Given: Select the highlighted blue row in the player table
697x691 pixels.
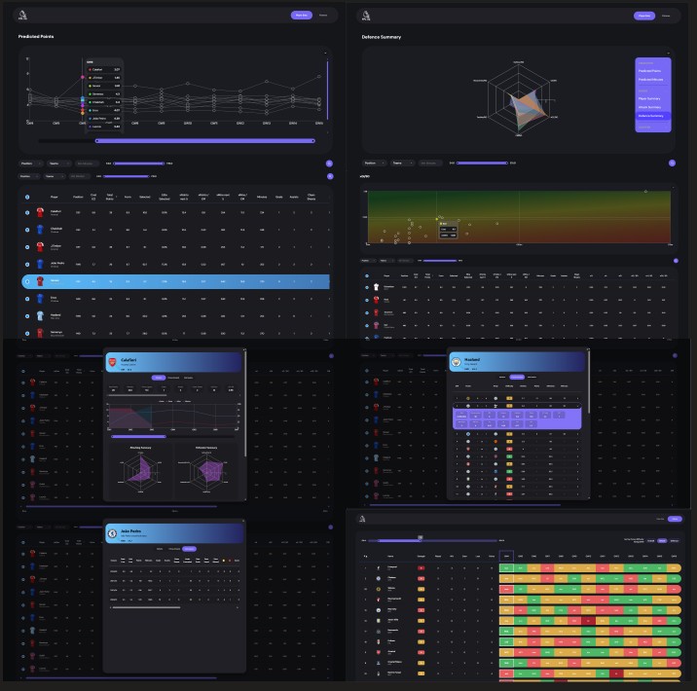Looking at the screenshot, I should pos(175,281).
